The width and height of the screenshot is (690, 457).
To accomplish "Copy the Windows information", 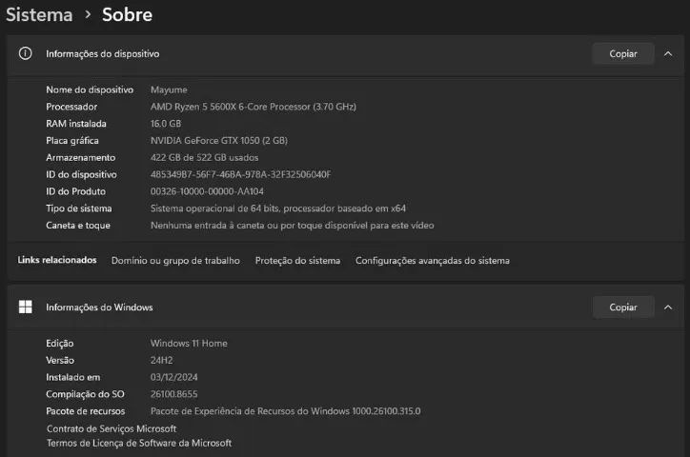I will (x=623, y=308).
